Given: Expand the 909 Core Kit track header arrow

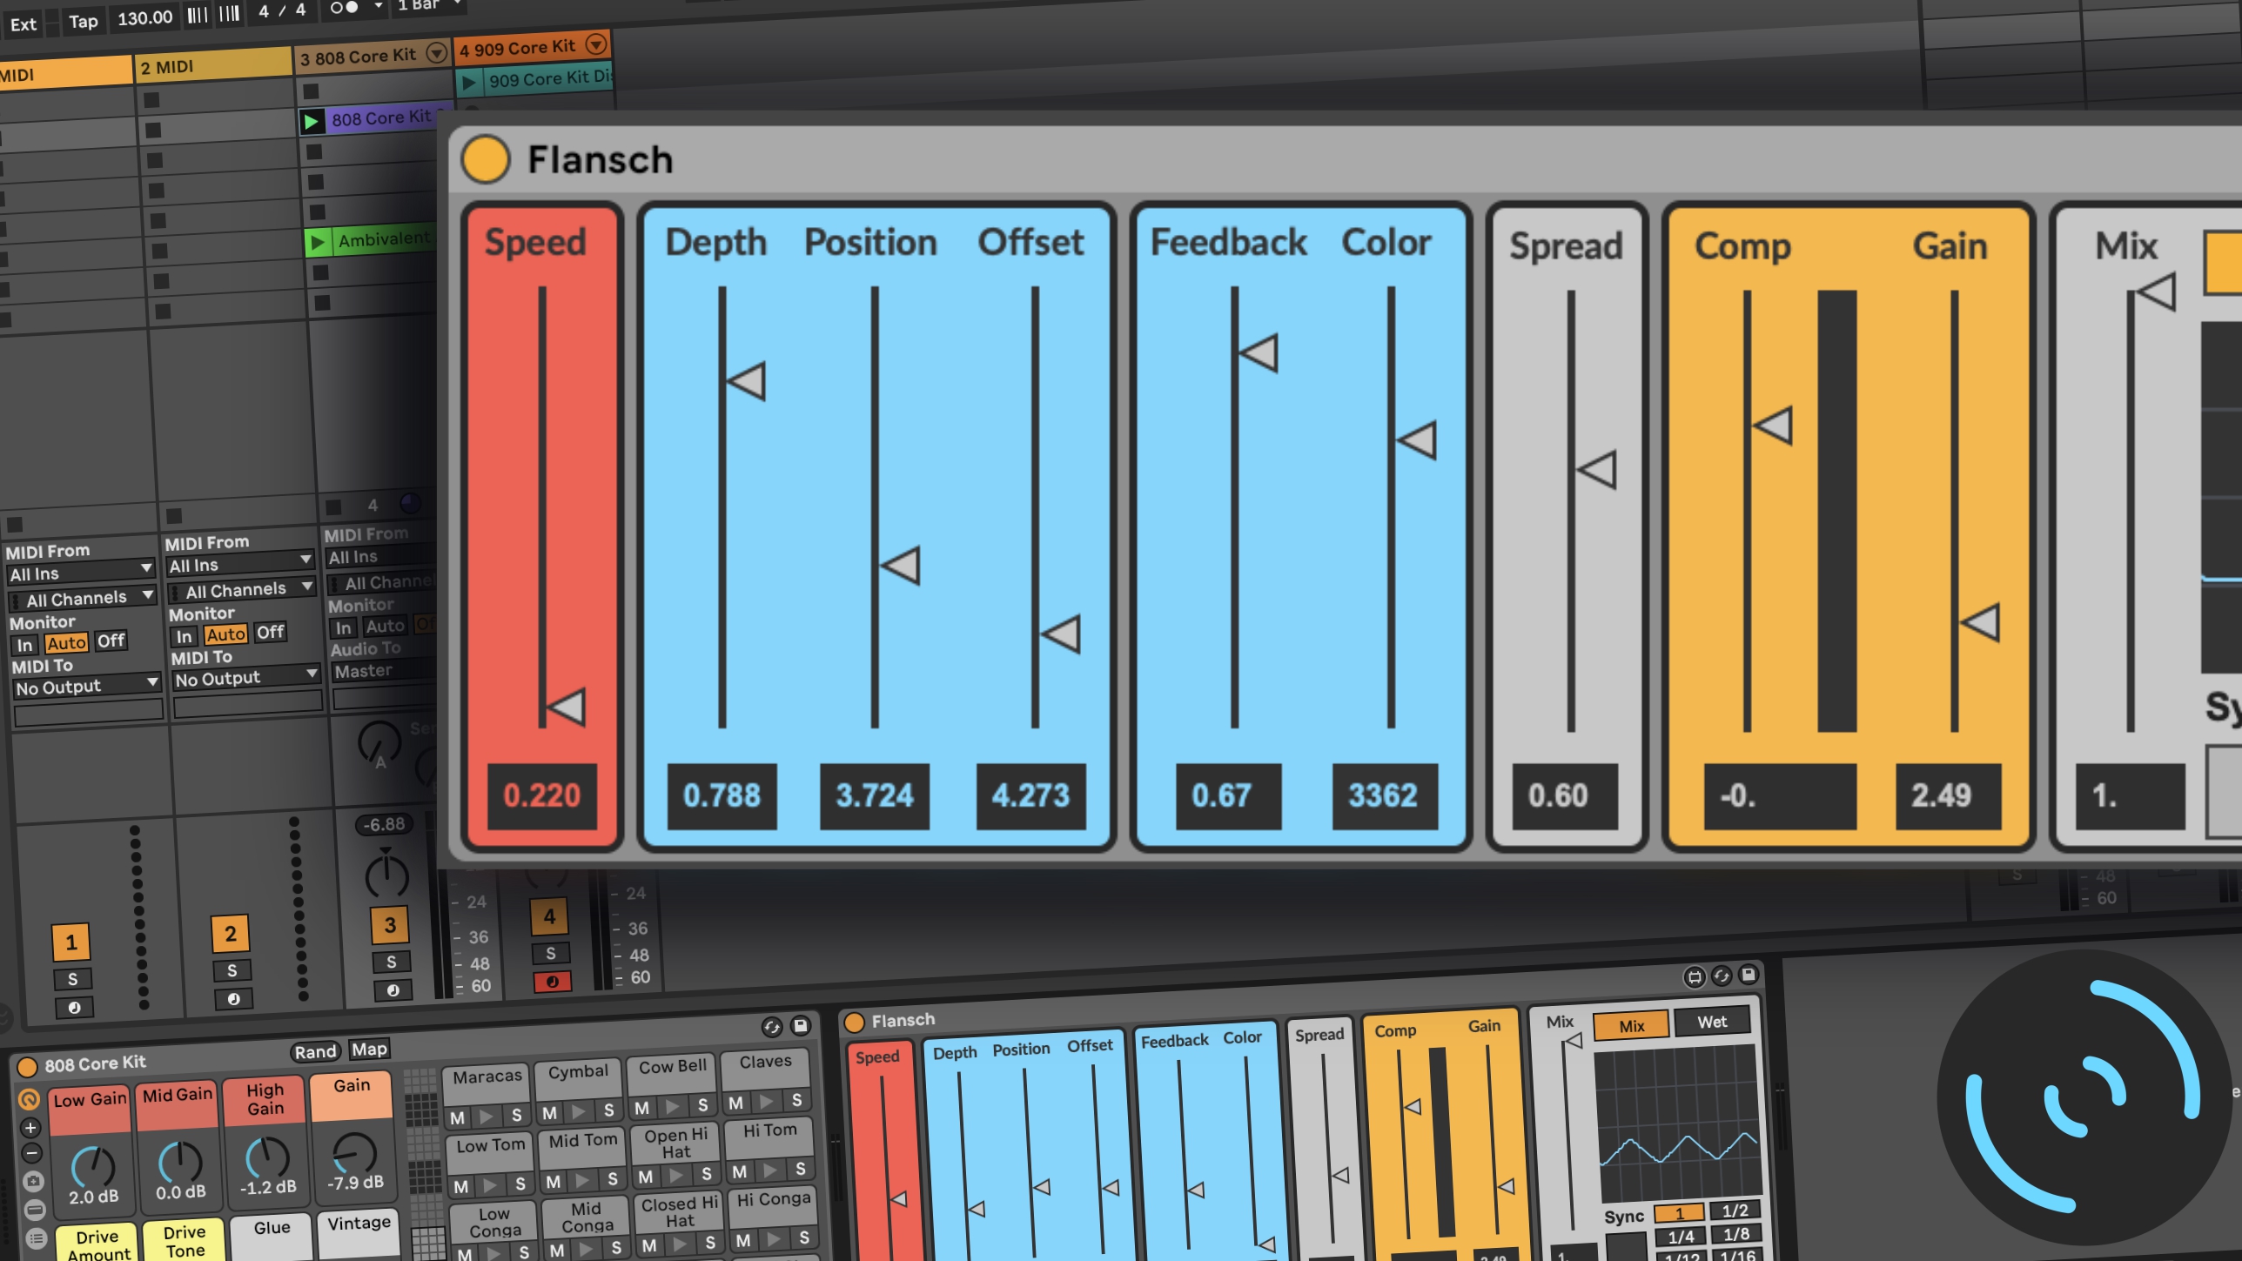Looking at the screenshot, I should (595, 44).
